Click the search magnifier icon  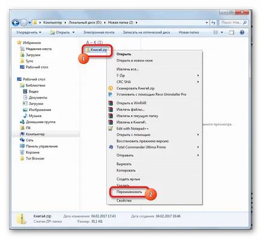pos(245,22)
